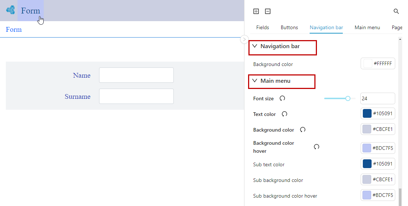The width and height of the screenshot is (408, 206).
Task: Click the properties panel vertical scrollbar thumb
Action: (x=400, y=197)
